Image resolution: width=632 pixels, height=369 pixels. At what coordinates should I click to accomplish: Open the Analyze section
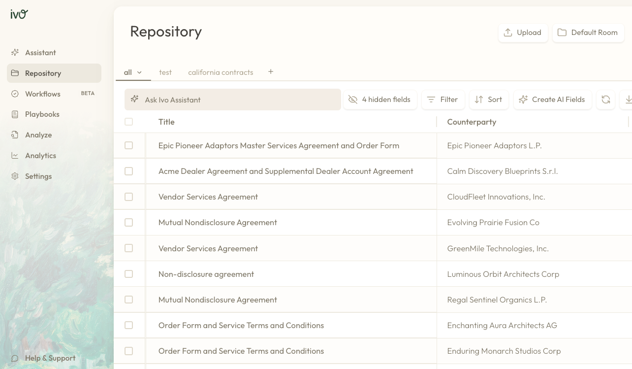tap(38, 135)
